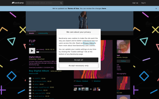
Task: Click the Accept all button
Action: (x=79, y=60)
